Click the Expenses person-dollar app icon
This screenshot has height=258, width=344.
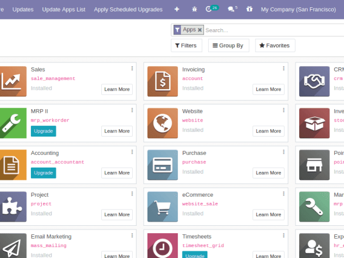click(314, 246)
